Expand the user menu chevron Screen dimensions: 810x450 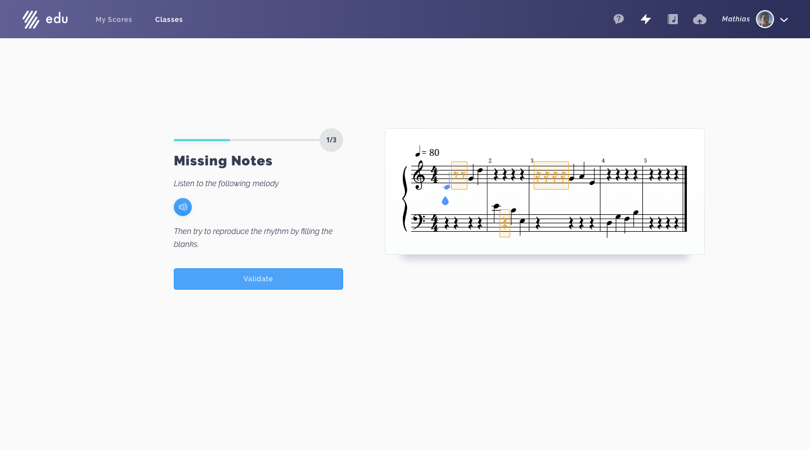click(784, 20)
